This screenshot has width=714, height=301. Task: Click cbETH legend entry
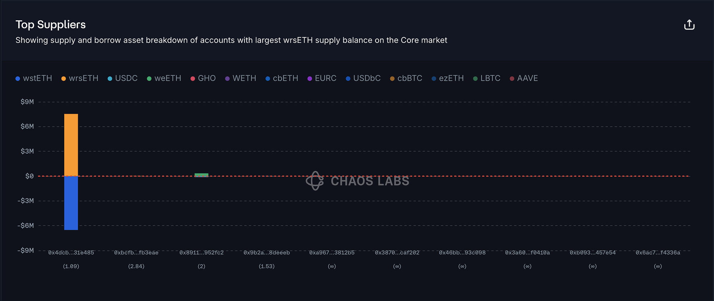point(282,78)
